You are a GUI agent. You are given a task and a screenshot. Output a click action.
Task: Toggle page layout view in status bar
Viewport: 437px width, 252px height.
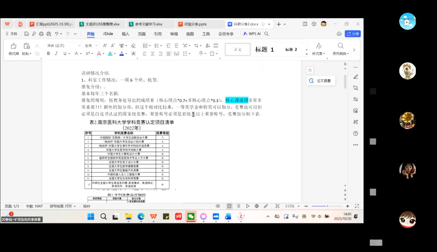pos(229,206)
